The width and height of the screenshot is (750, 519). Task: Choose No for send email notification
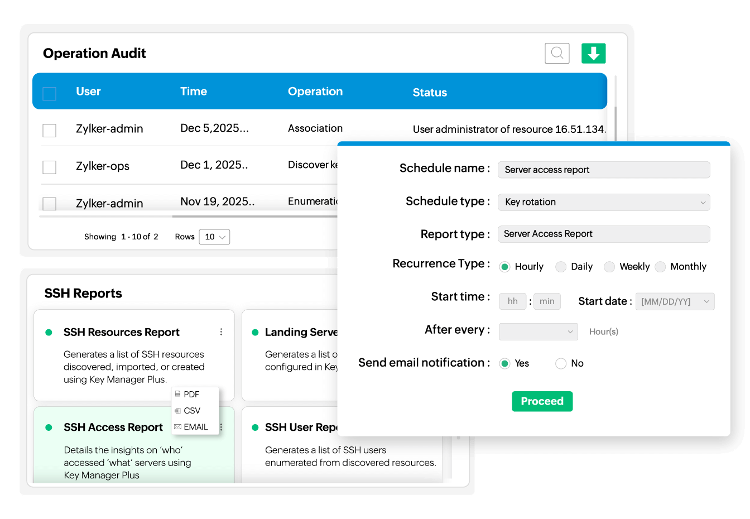point(561,364)
